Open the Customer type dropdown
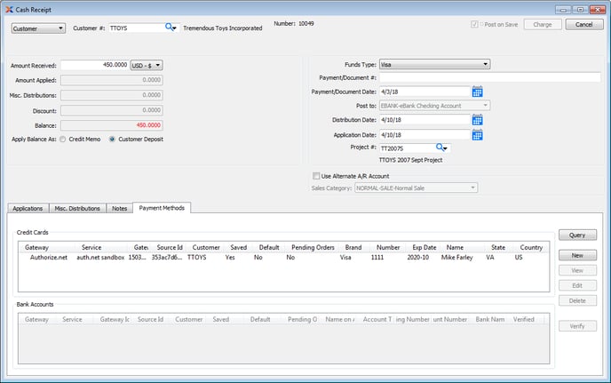 click(38, 28)
